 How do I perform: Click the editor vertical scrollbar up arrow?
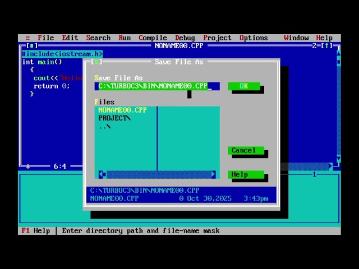point(339,54)
